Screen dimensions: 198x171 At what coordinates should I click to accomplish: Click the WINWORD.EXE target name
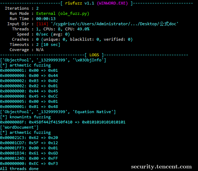point(112,3)
